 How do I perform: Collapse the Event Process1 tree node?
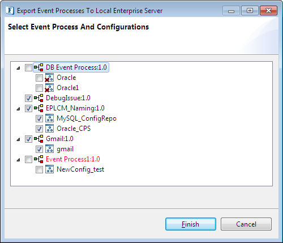(x=18, y=160)
